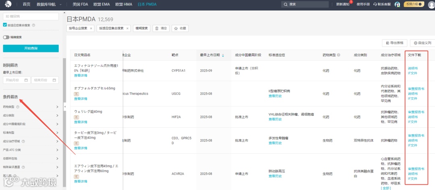
Task: Click help icon next to 按适应症集合搜索
Action: click(x=33, y=25)
